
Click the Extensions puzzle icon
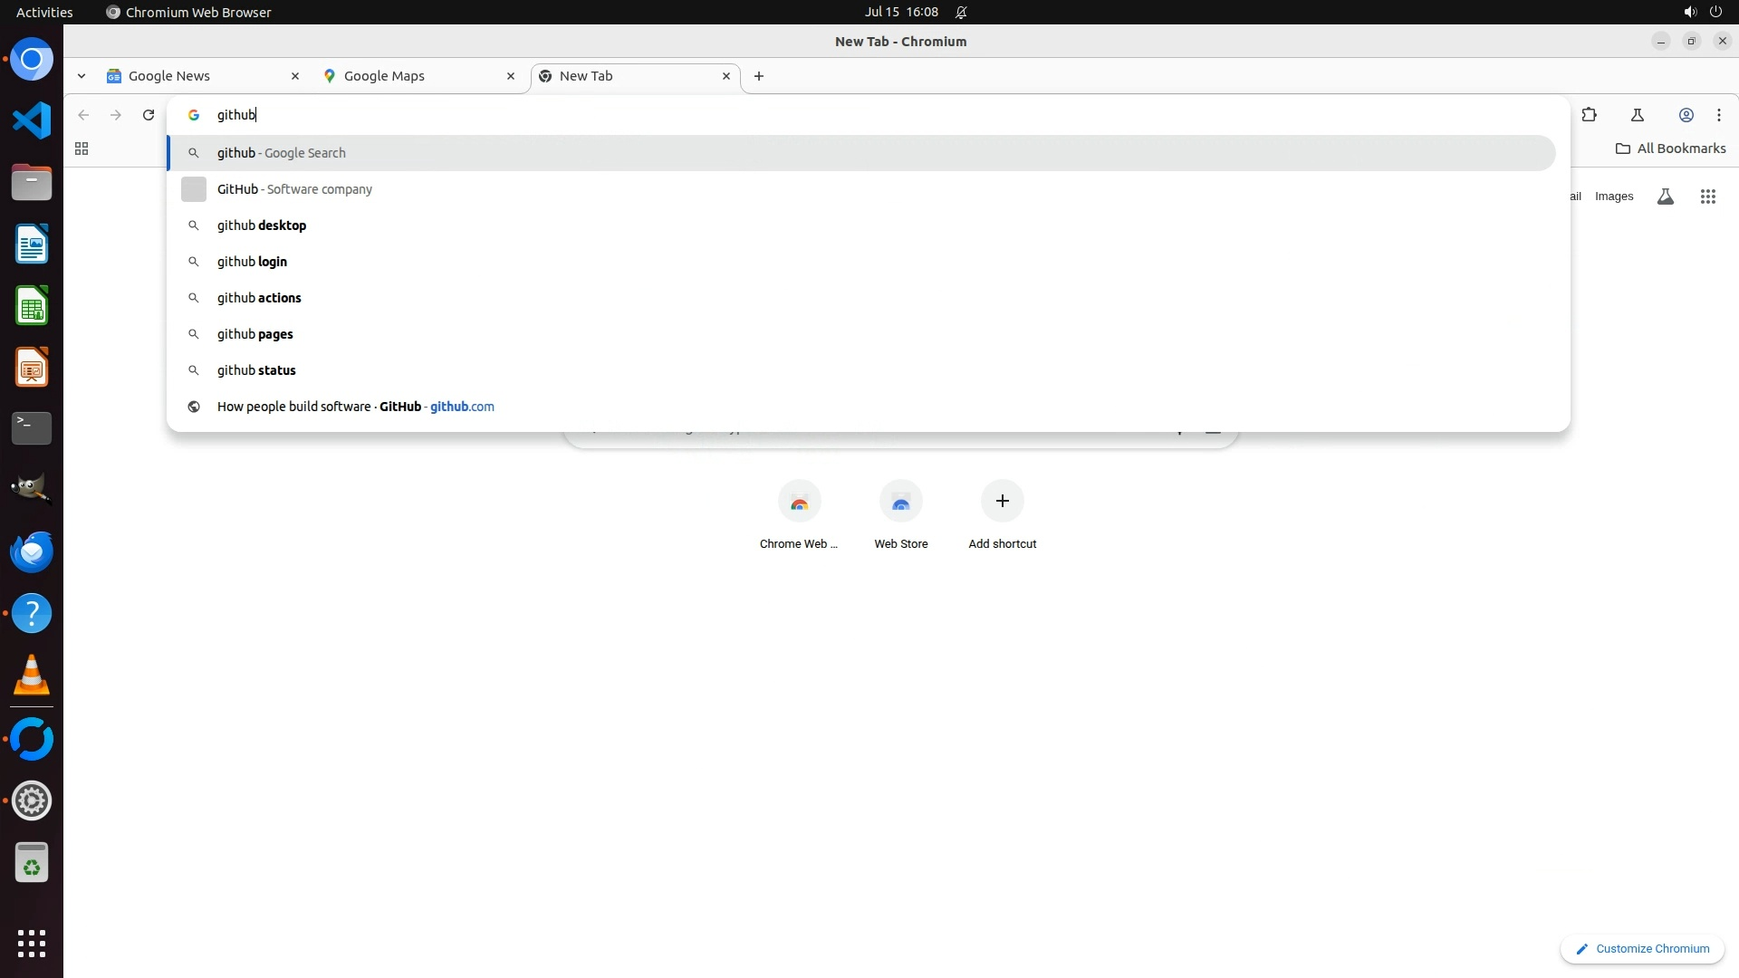(x=1589, y=115)
